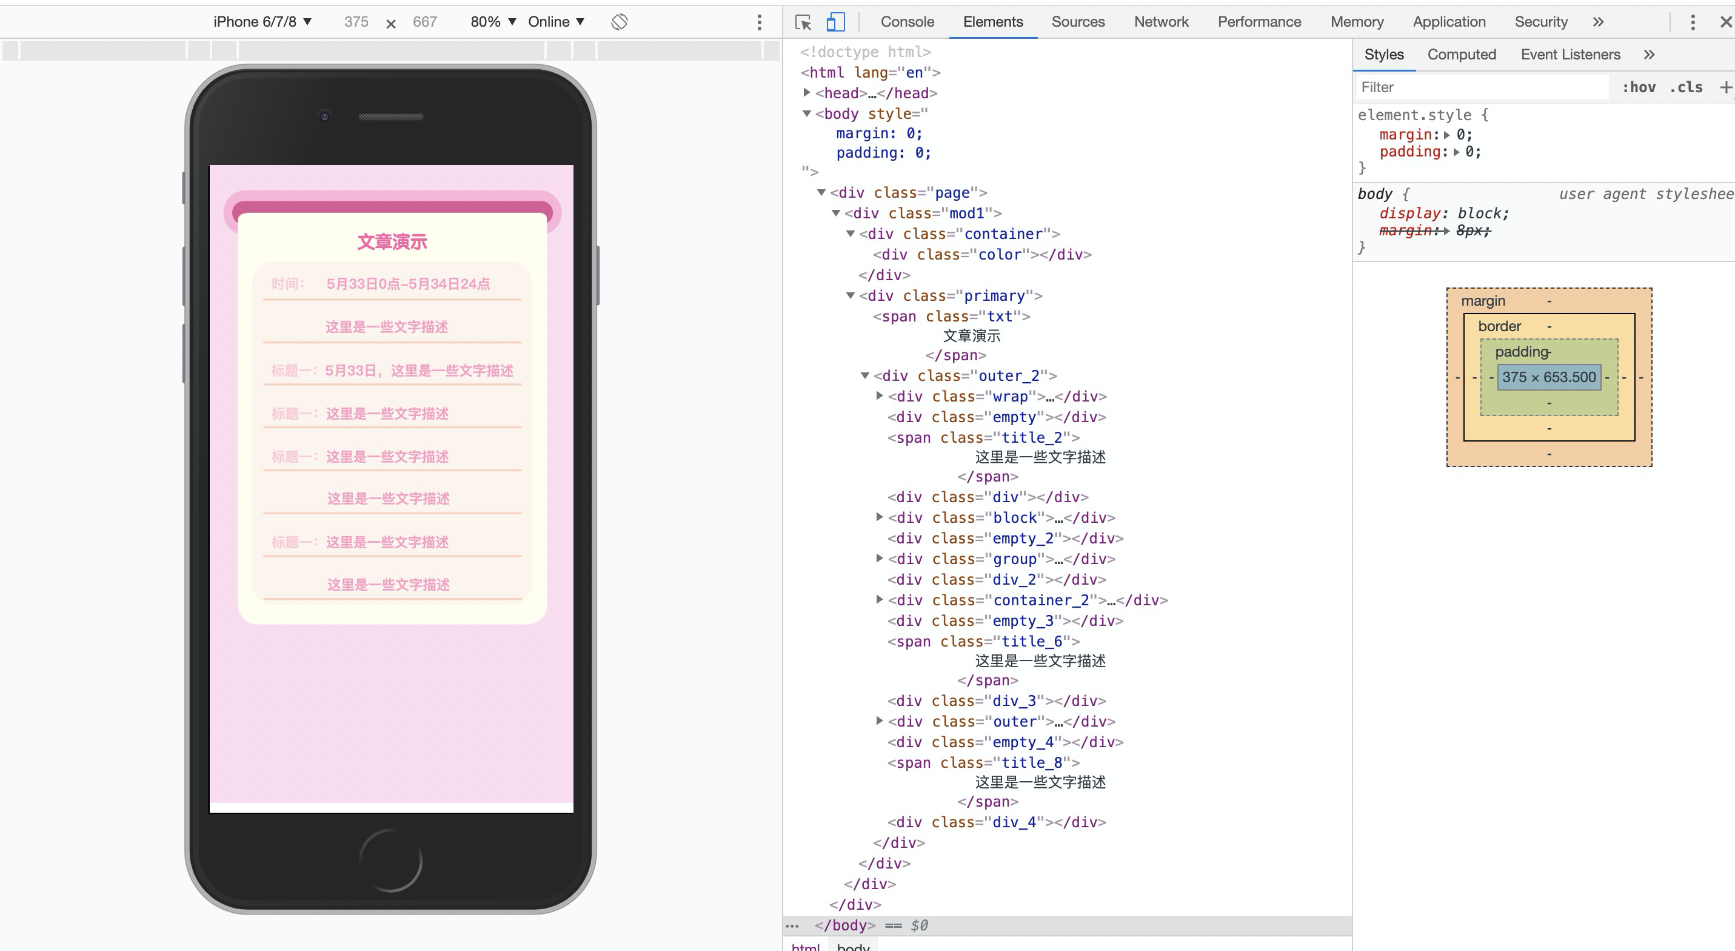
Task: Open the DevTools customize menu dots
Action: (1692, 22)
